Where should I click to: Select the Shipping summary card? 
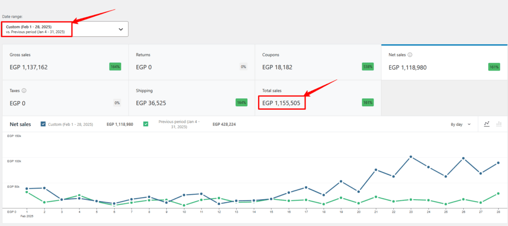[192, 98]
